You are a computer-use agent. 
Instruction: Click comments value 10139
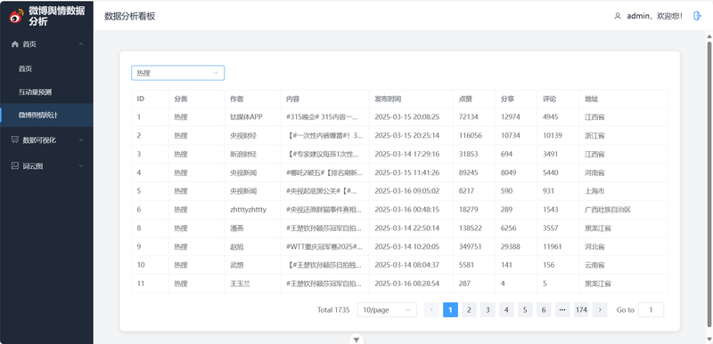(552, 135)
